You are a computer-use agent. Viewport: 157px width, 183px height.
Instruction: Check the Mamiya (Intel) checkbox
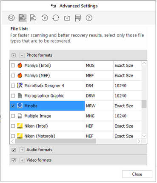tap(13, 66)
